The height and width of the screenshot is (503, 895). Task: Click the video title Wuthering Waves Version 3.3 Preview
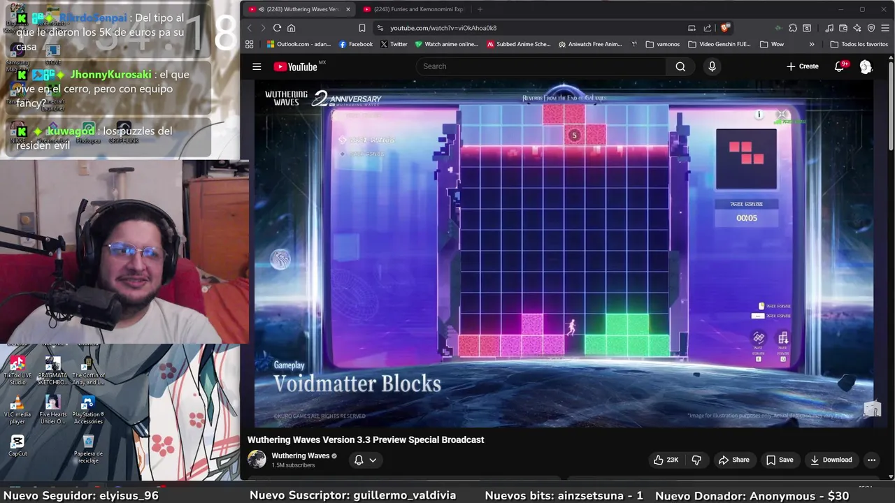(366, 439)
